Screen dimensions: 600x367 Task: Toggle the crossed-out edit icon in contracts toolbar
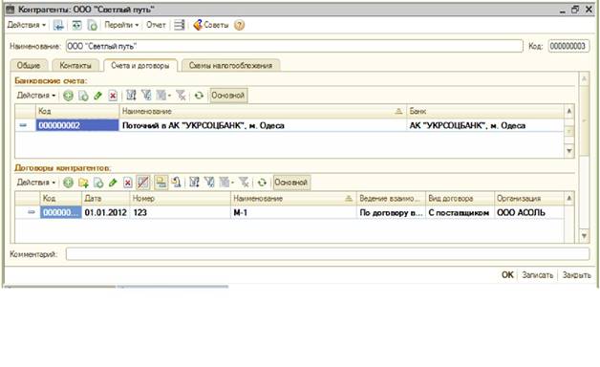[x=143, y=183]
